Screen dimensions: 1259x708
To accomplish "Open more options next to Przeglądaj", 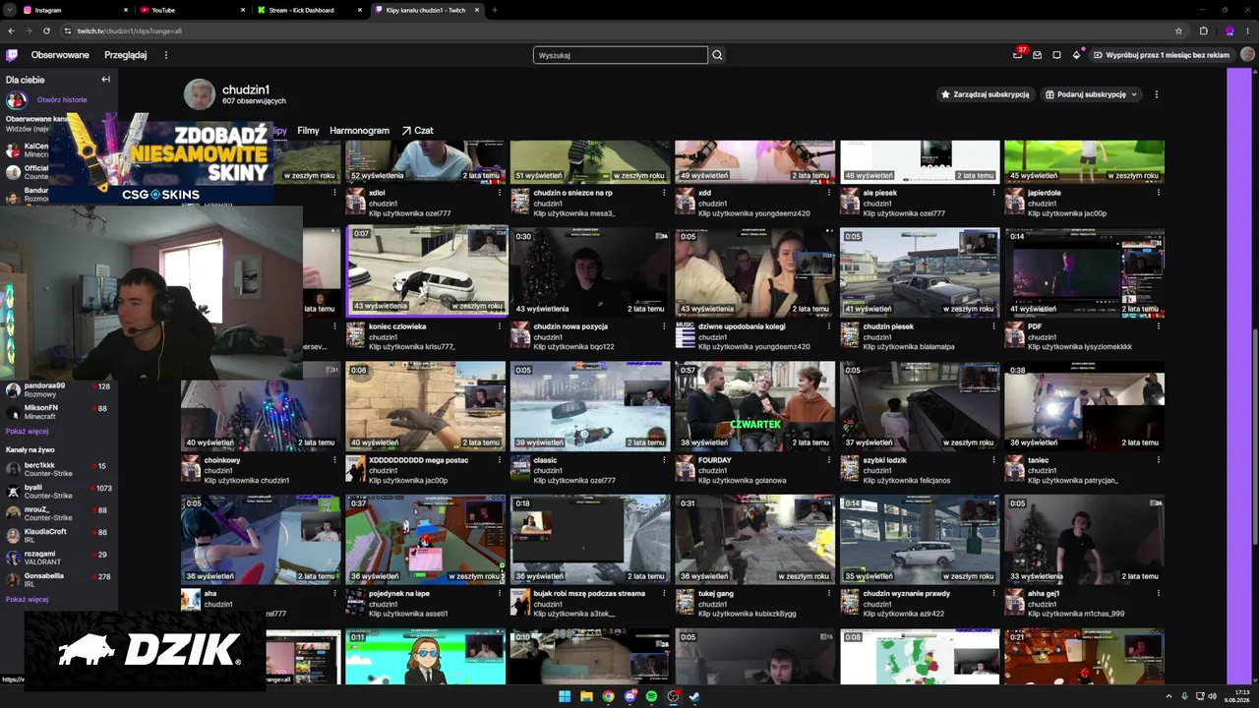I will (x=166, y=55).
